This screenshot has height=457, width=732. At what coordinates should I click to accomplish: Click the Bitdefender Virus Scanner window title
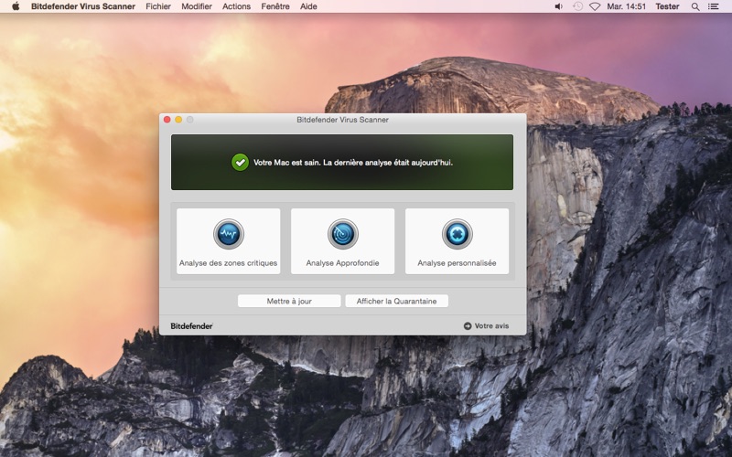(x=342, y=120)
